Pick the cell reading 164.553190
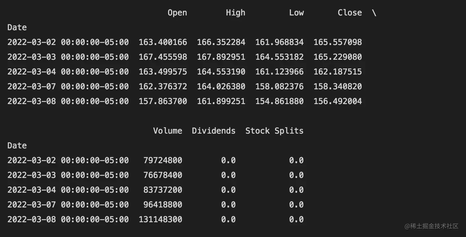 click(221, 72)
